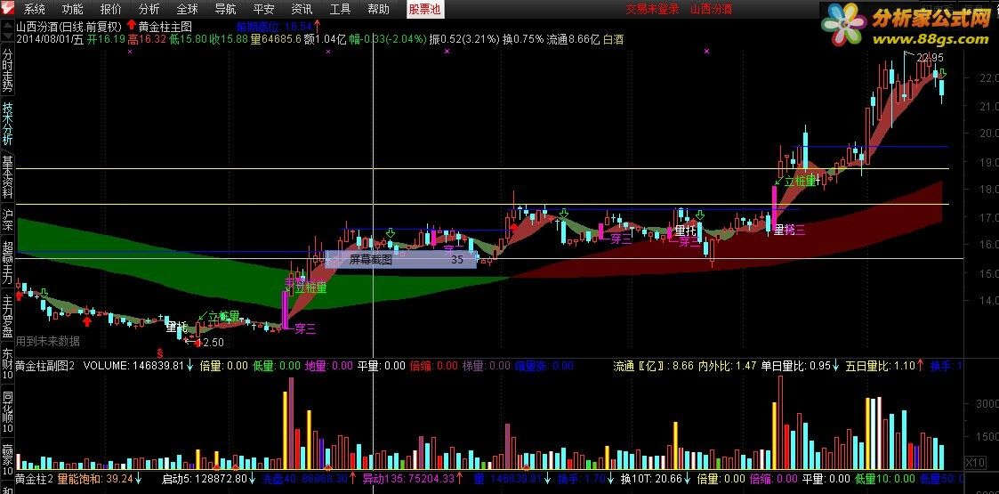
Task: Open the 全球 menu
Action: 188,9
